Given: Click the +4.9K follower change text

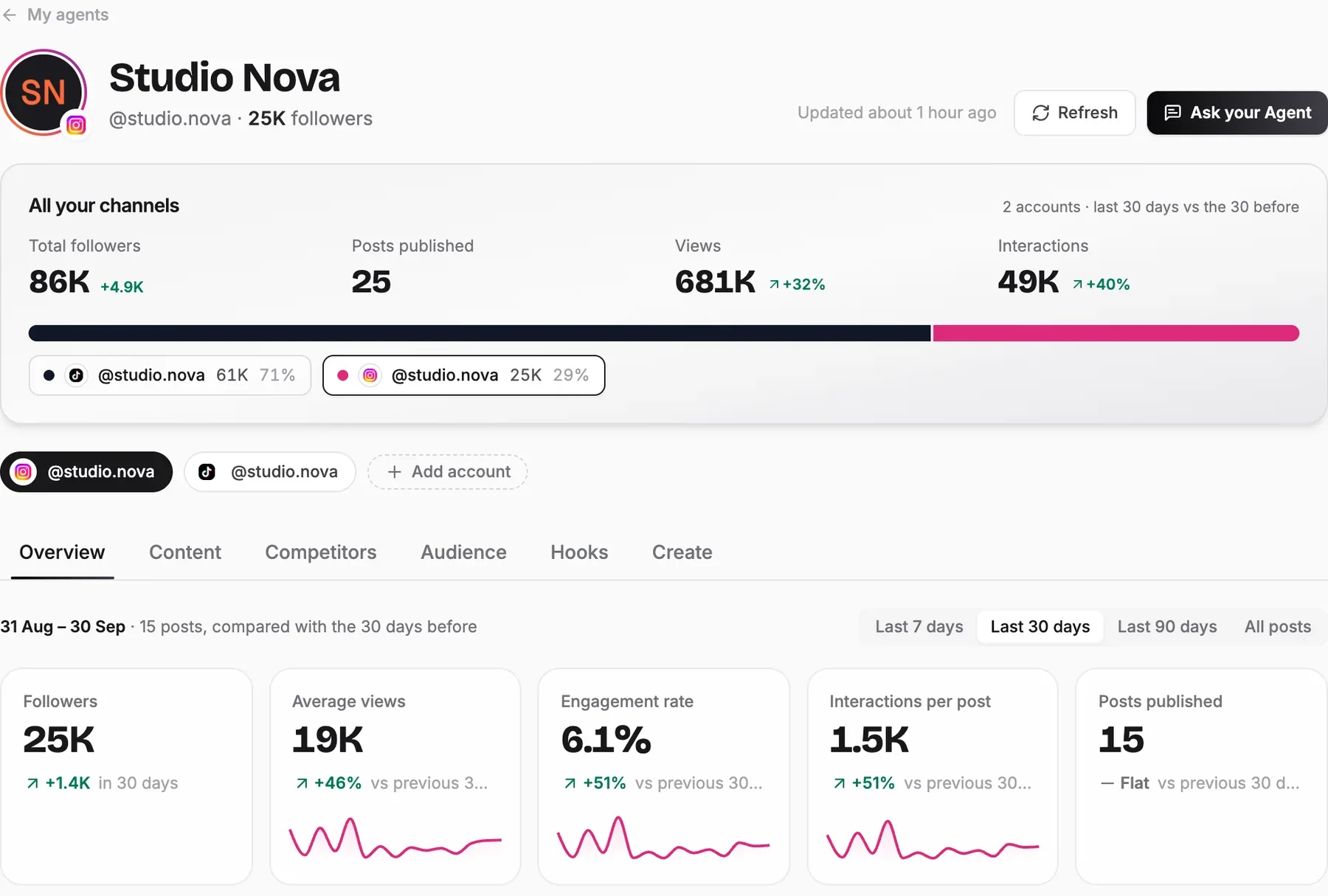Looking at the screenshot, I should pos(122,287).
